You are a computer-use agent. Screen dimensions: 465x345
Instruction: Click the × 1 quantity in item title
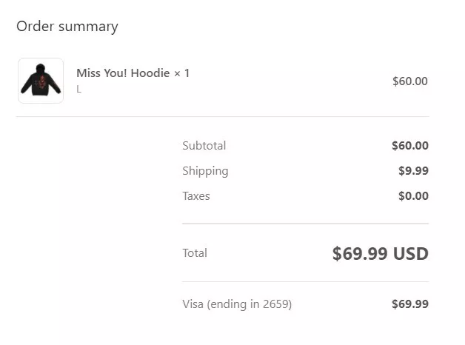pyautogui.click(x=181, y=73)
